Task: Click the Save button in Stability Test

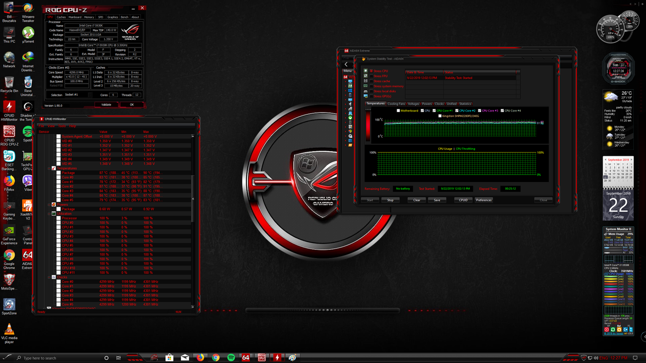Action: (437, 200)
